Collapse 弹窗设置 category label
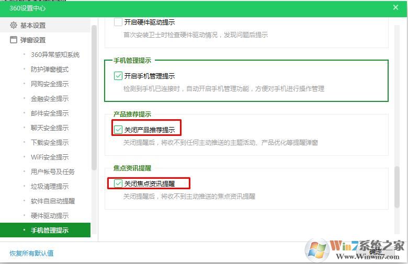Viewport: 408px width, 264px height. pos(33,40)
